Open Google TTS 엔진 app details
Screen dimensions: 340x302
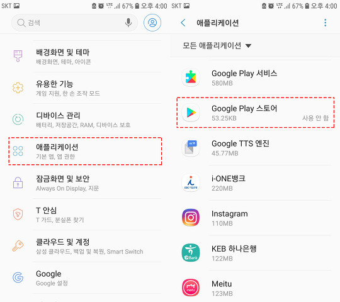tap(256, 148)
